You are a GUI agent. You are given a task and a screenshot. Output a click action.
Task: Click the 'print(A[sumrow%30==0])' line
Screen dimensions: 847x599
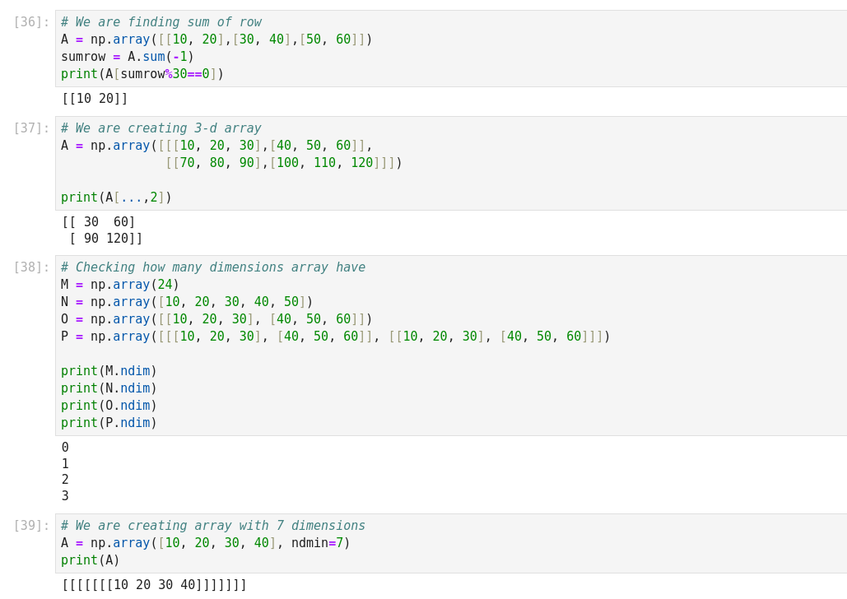click(x=142, y=74)
